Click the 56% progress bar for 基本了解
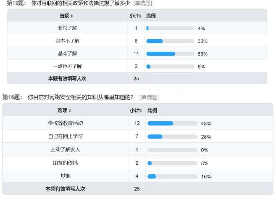Image resolution: width=276 pixels, height=200 pixels. click(x=170, y=54)
